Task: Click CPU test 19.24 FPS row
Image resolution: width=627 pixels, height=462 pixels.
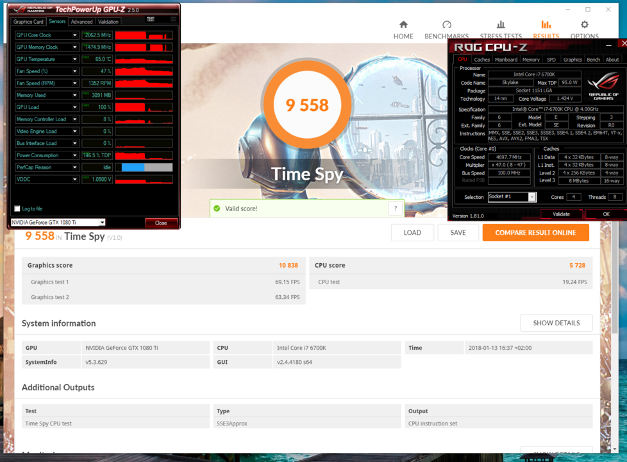Action: [451, 282]
